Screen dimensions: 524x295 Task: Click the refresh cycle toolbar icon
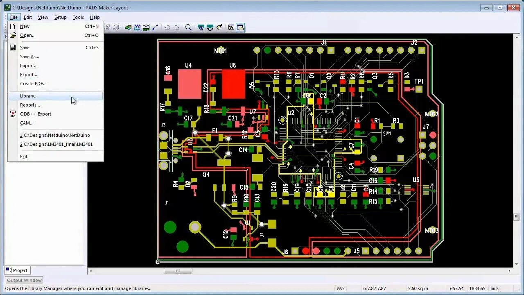pos(116,27)
